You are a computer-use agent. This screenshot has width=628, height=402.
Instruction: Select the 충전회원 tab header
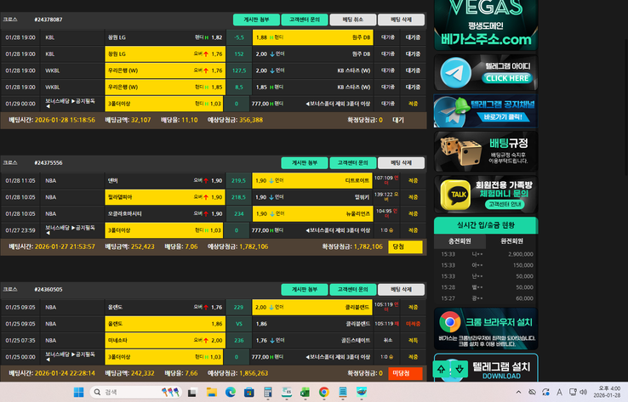coord(460,241)
